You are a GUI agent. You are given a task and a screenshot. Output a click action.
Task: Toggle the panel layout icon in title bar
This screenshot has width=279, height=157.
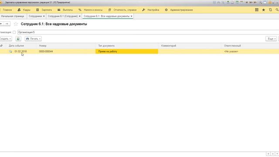point(265,2)
